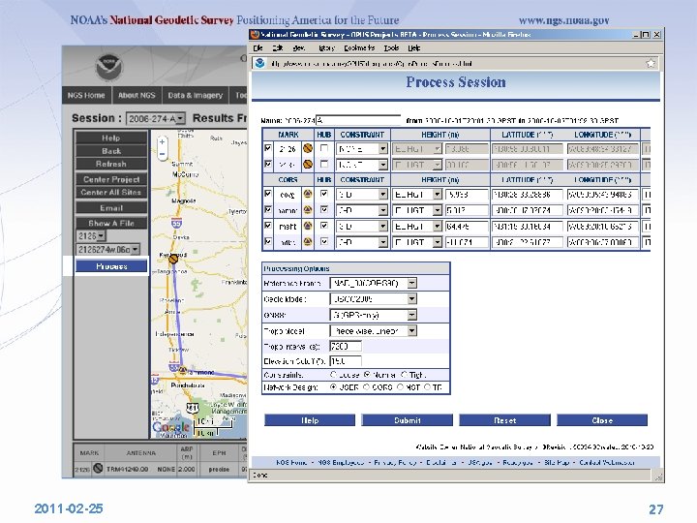This screenshot has width=697, height=523.
Task: Click the Help button at the popup bottom
Action: pyautogui.click(x=310, y=420)
